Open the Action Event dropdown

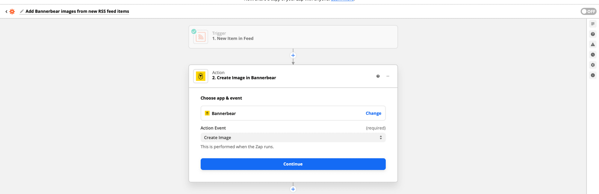coord(293,137)
